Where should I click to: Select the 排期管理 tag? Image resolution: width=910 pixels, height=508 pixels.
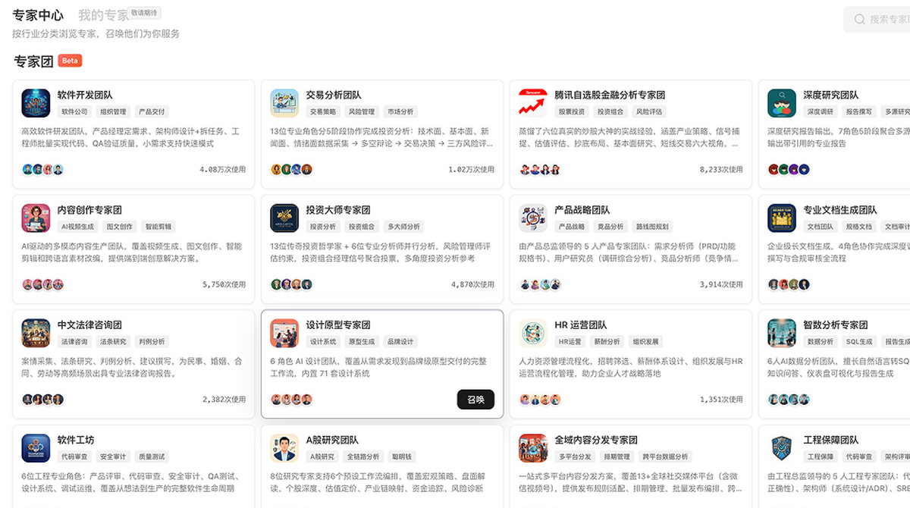pos(617,457)
